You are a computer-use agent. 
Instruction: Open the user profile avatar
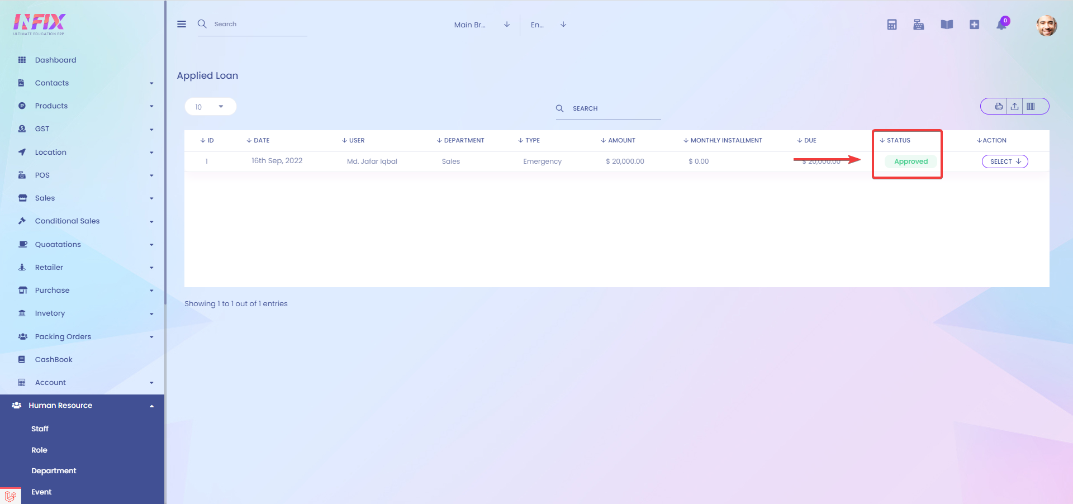[1047, 25]
